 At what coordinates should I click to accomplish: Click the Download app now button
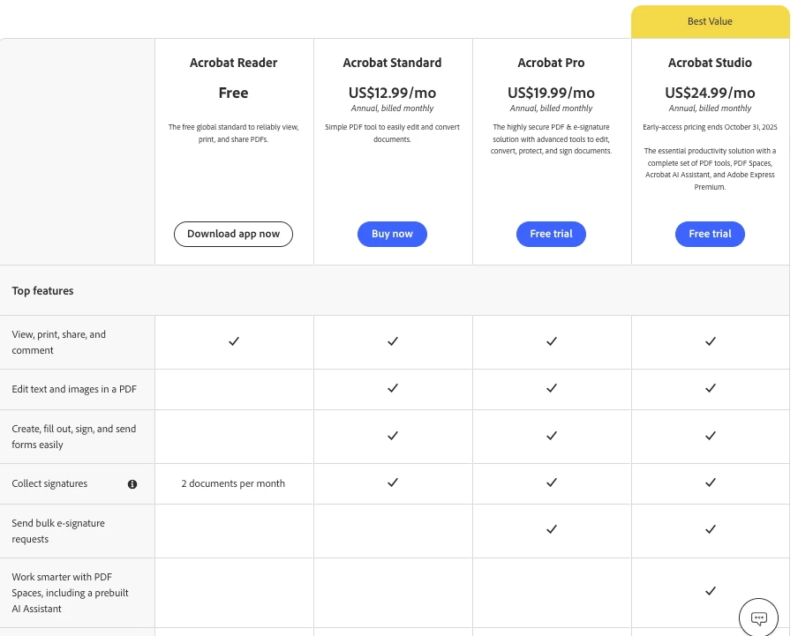click(x=234, y=234)
